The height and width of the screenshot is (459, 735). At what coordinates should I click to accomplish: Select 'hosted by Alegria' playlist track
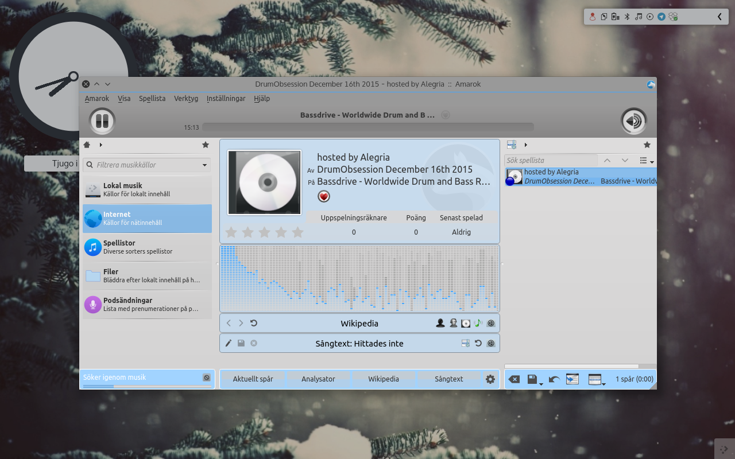[581, 177]
